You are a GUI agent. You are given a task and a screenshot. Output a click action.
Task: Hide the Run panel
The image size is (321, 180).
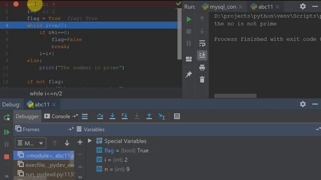point(315,6)
